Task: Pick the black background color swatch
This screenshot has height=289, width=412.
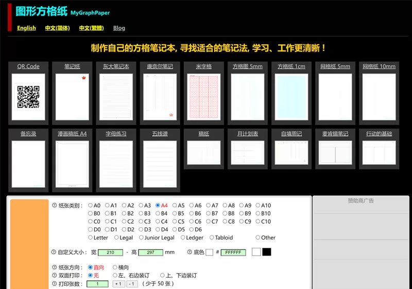Action: point(267,252)
